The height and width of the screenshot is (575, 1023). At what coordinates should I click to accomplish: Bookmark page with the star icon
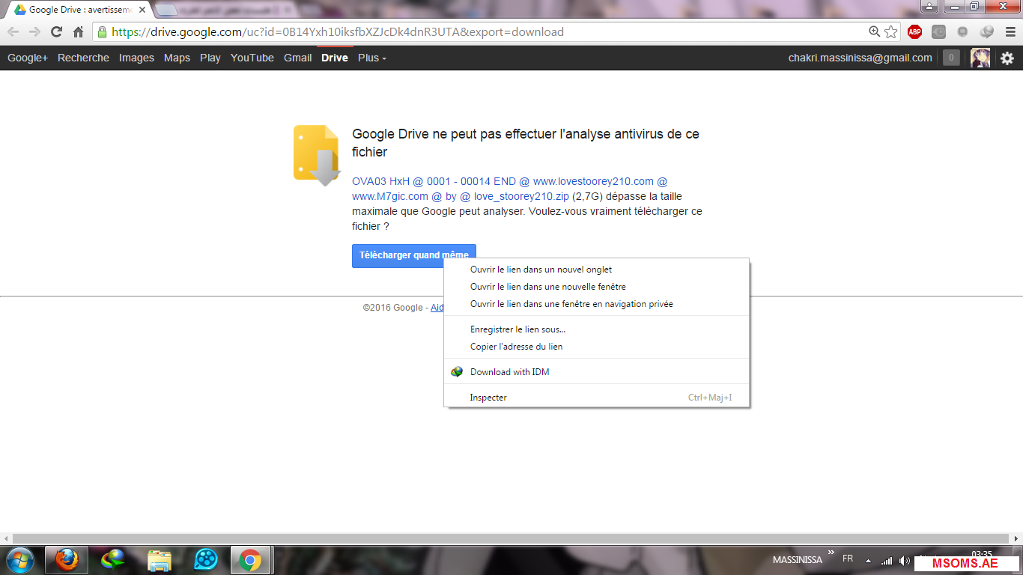(890, 32)
